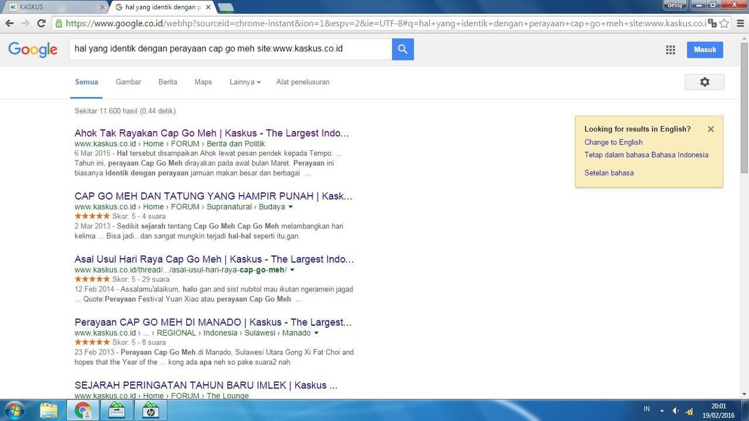
Task: Open Alat penelusuran search tools
Action: tap(303, 82)
